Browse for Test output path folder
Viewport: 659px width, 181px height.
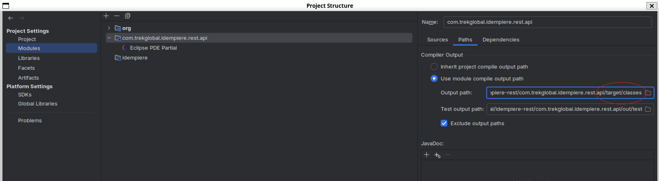pyautogui.click(x=648, y=109)
